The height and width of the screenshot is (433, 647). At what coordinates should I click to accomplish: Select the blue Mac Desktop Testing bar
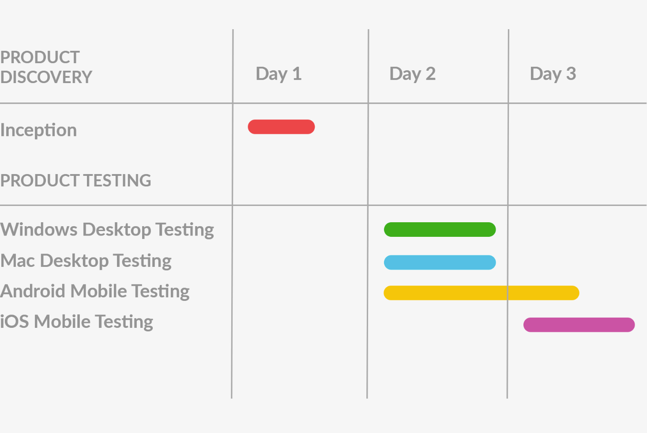pyautogui.click(x=440, y=262)
